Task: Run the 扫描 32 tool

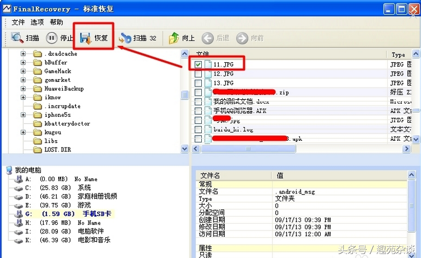Action: 137,38
